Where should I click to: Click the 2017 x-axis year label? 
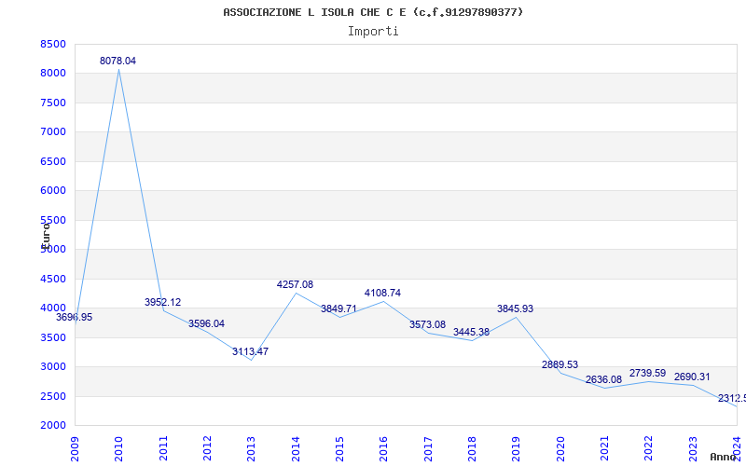click(428, 448)
